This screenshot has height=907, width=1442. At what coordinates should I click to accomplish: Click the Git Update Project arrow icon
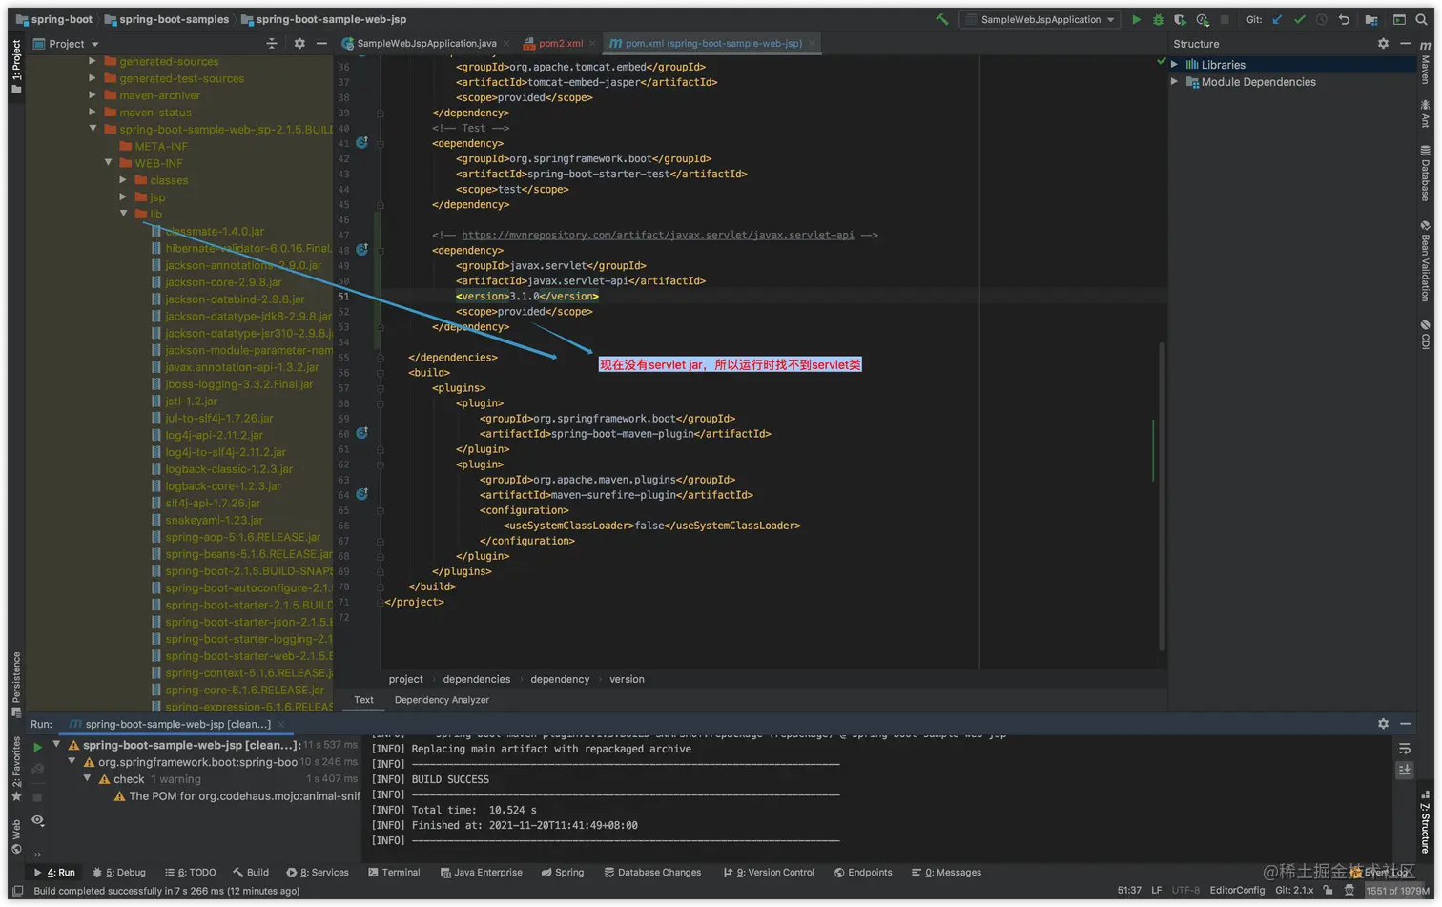tap(1277, 19)
